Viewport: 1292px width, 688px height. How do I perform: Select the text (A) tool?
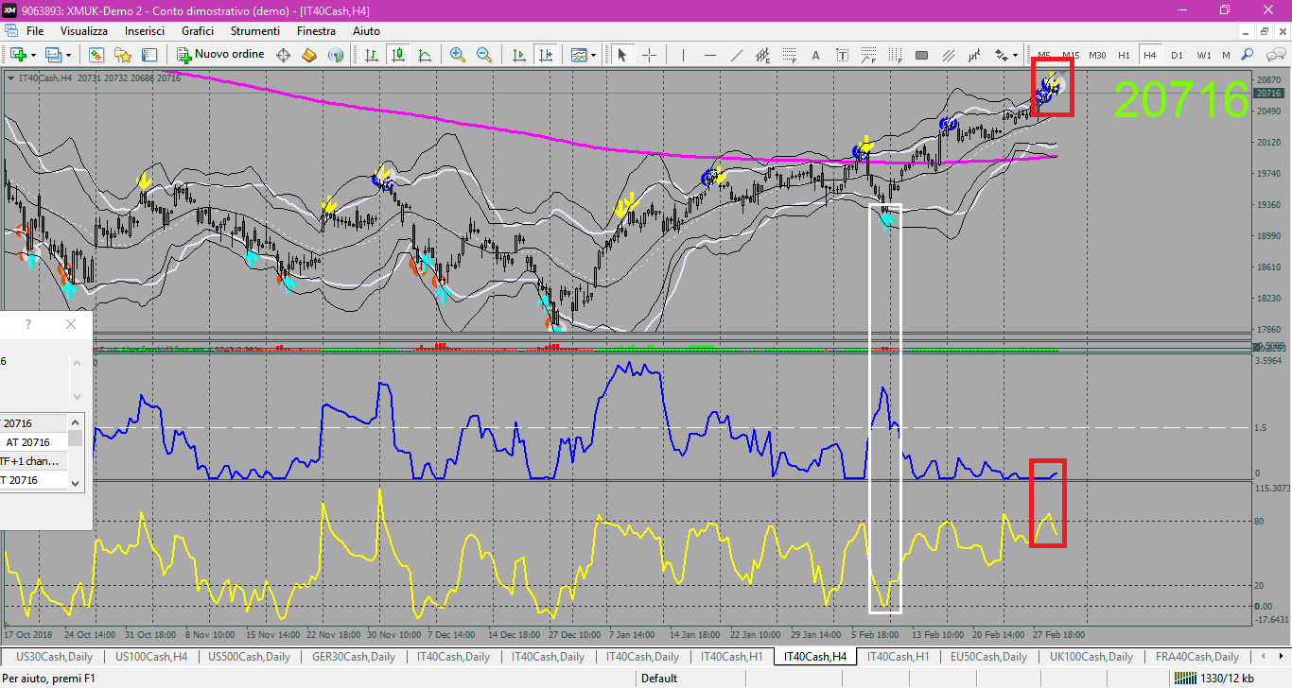point(815,55)
